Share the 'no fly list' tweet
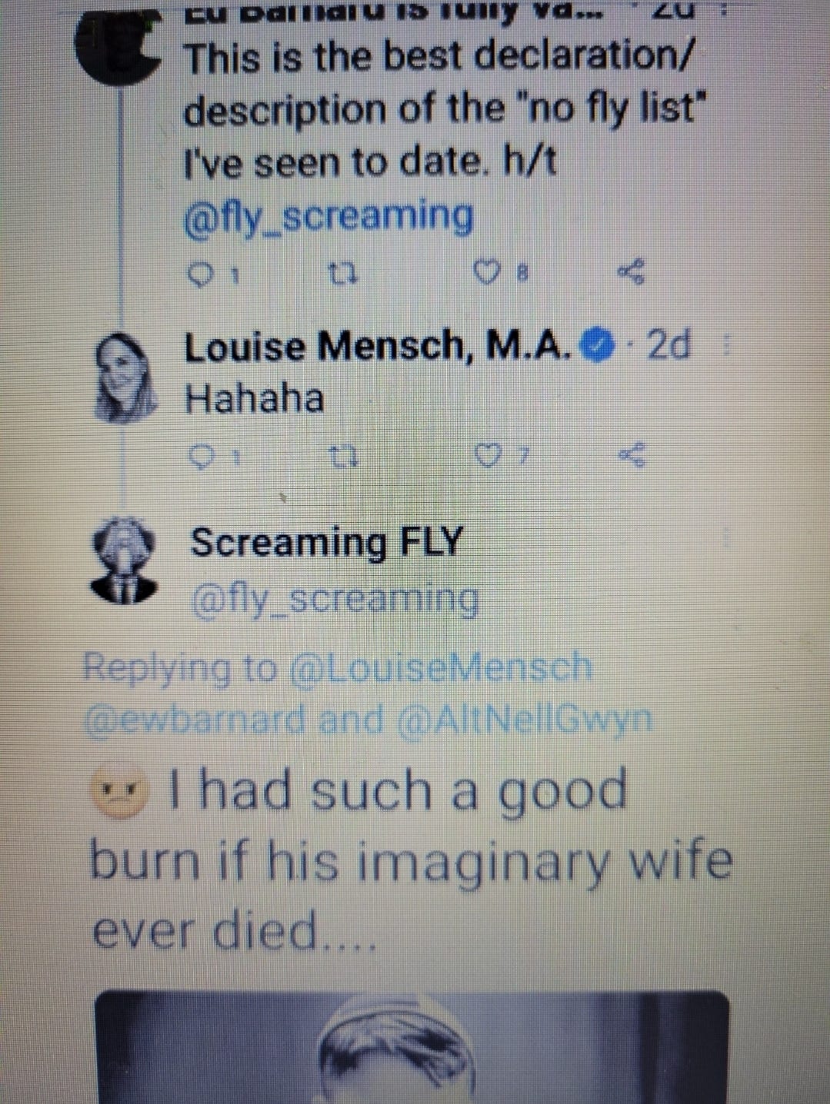 coord(632,271)
